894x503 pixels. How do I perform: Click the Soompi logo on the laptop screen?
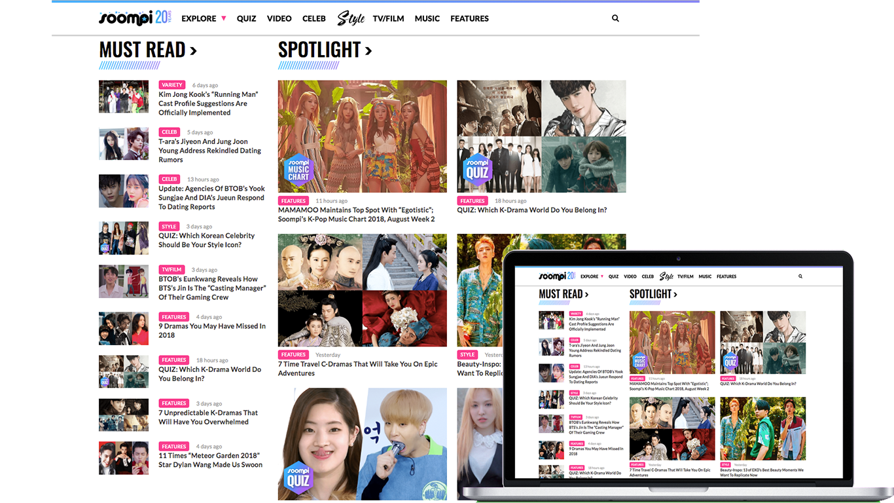[556, 276]
